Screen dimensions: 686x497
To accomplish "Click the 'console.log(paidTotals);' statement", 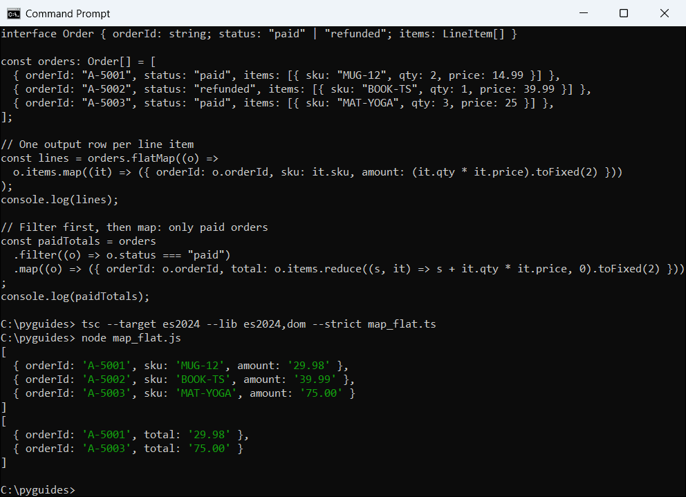I will [75, 296].
